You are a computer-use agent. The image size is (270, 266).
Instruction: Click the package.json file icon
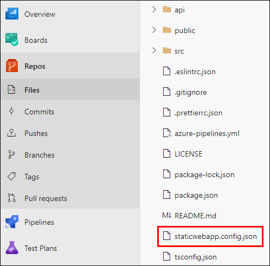[166, 194]
